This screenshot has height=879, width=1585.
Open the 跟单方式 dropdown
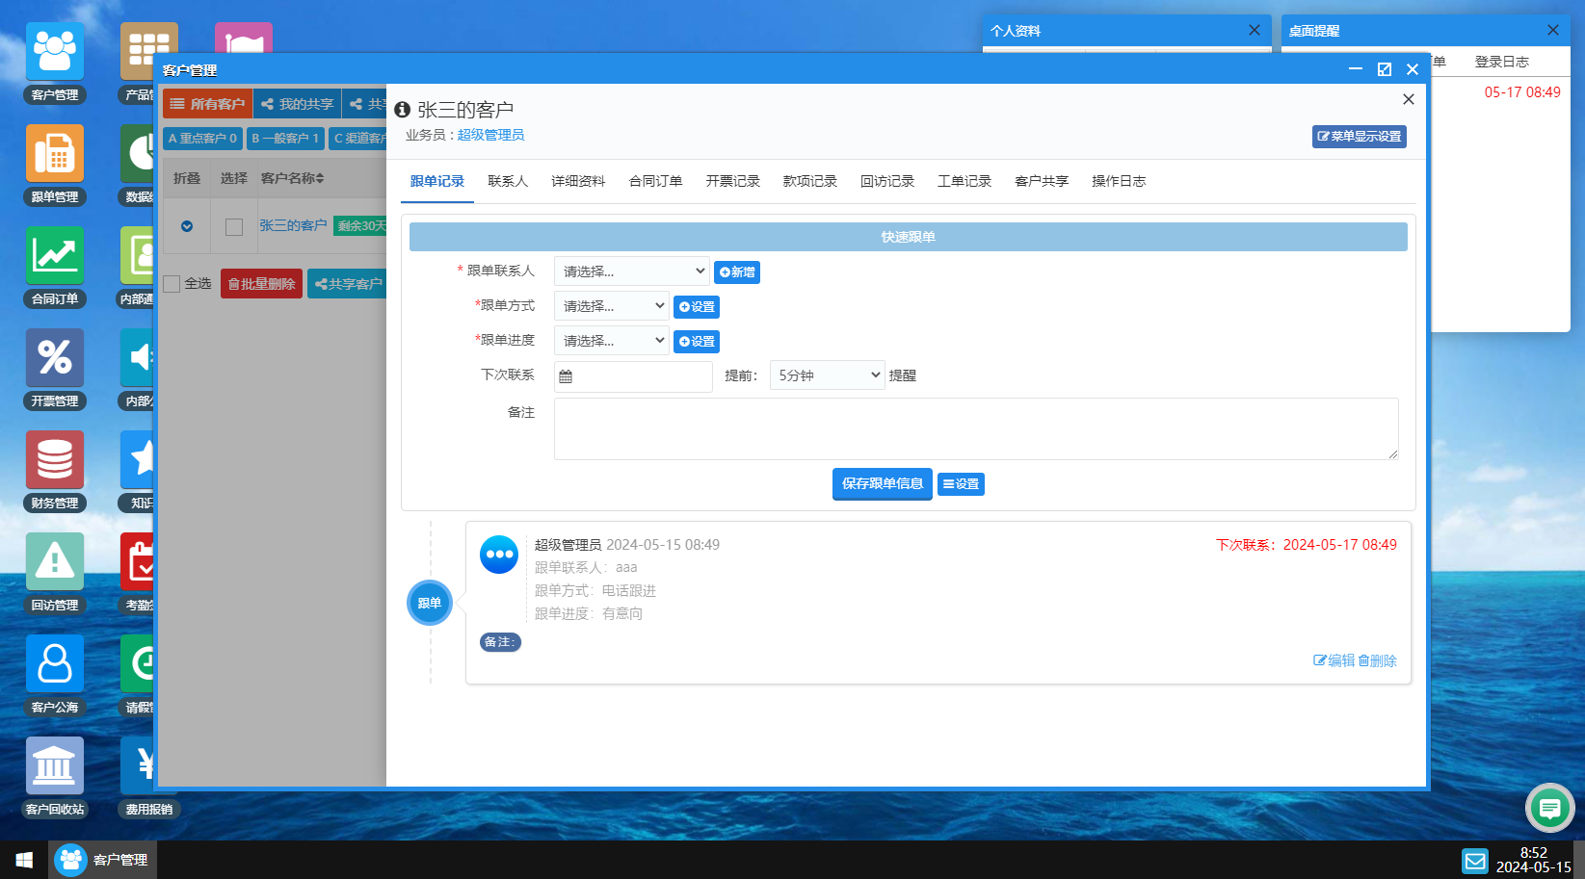[611, 306]
